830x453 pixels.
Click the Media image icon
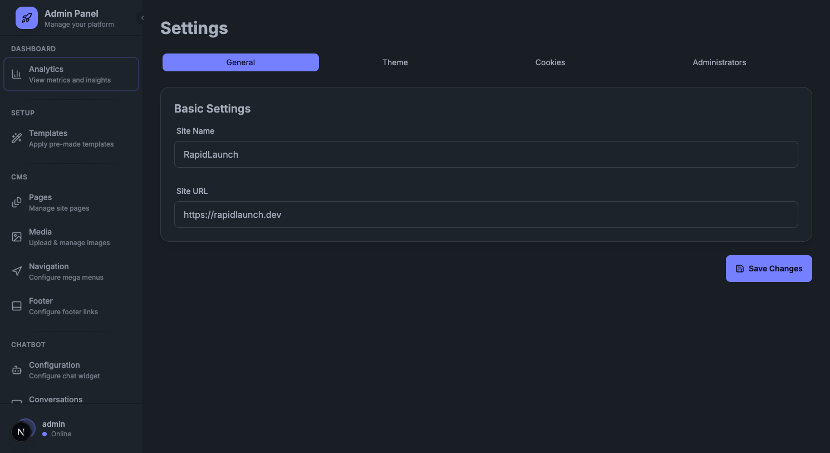17,237
